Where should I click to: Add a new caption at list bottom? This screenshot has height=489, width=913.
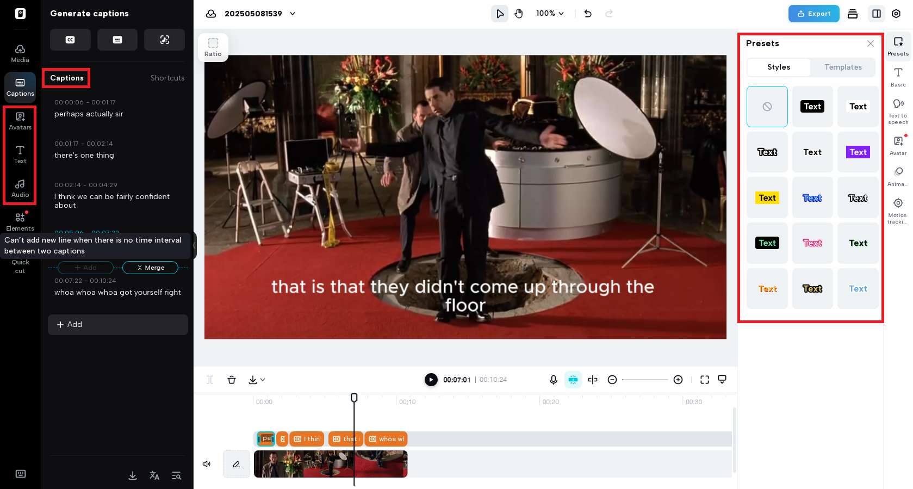point(118,325)
